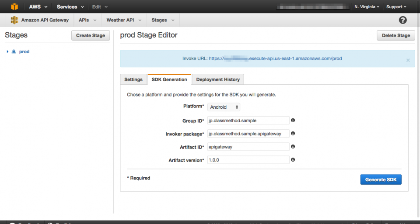Switch to Deployment History tab

tap(218, 79)
